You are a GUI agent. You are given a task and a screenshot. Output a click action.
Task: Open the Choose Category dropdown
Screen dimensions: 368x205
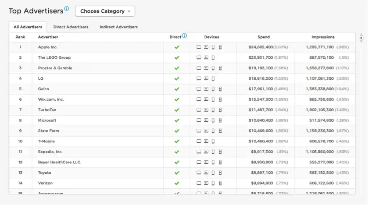105,11
